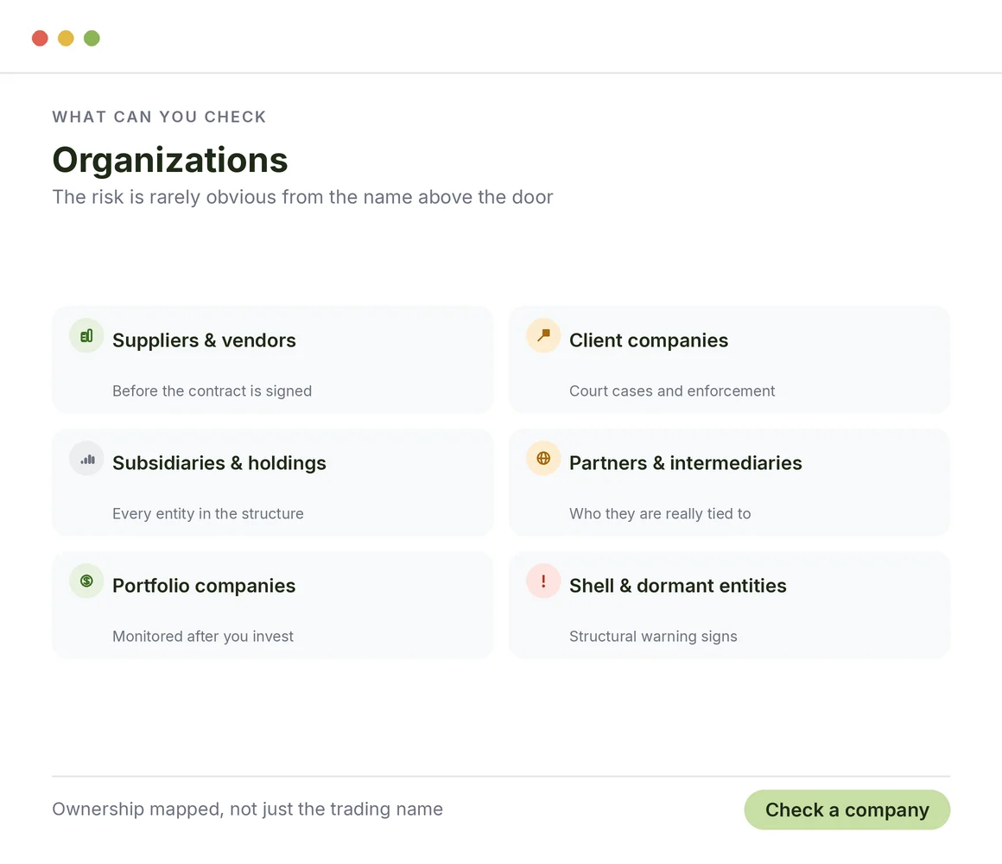Click the Organizations heading
The height and width of the screenshot is (864, 1002).
click(170, 160)
